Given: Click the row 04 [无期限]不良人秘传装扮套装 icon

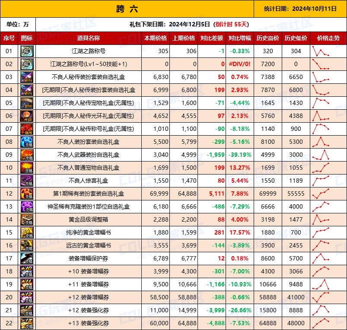Looking at the screenshot, I should click(27, 90).
